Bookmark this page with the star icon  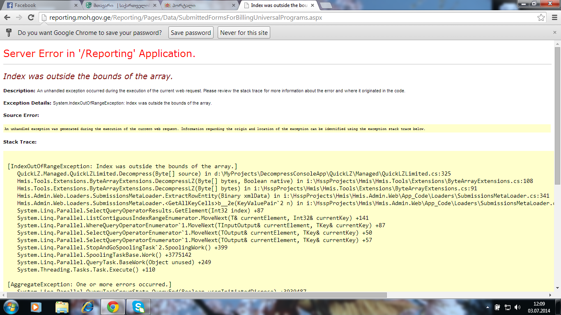541,18
